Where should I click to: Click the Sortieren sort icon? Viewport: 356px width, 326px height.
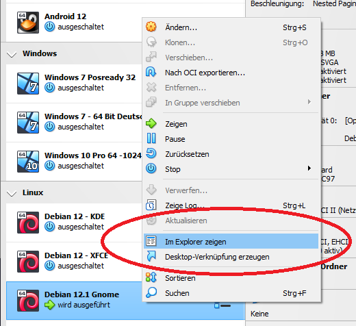click(x=151, y=277)
